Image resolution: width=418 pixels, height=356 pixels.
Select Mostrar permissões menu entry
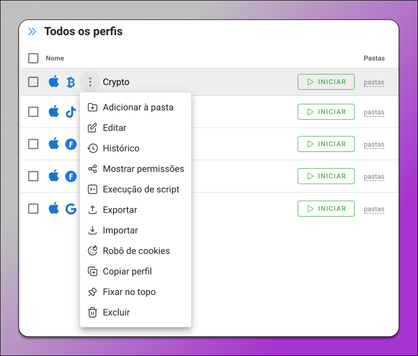coord(136,169)
